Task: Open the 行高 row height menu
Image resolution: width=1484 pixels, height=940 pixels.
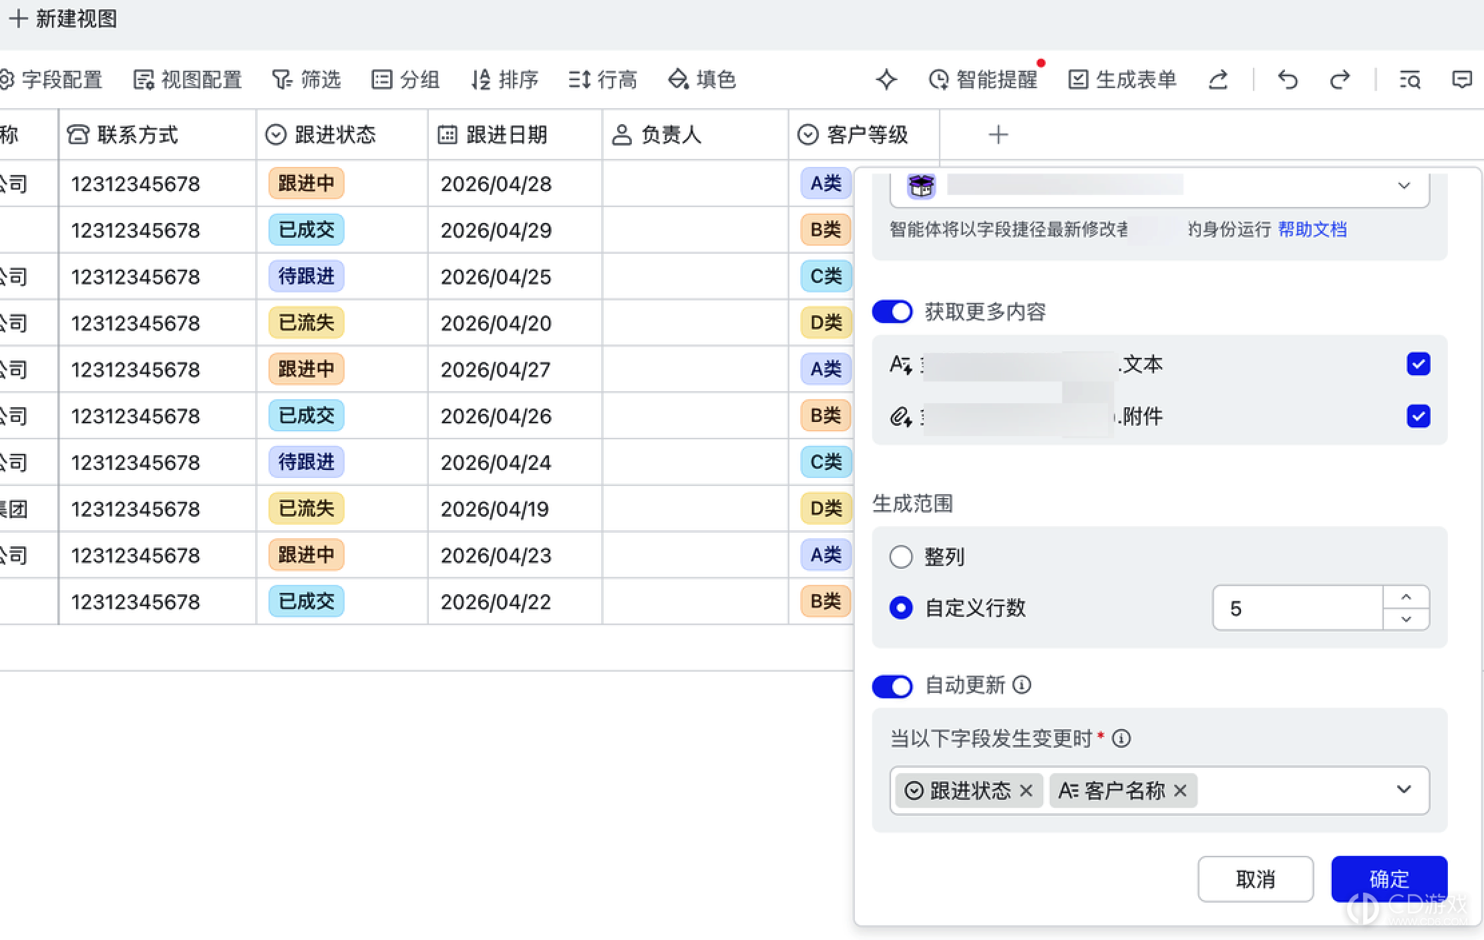Action: pos(603,79)
